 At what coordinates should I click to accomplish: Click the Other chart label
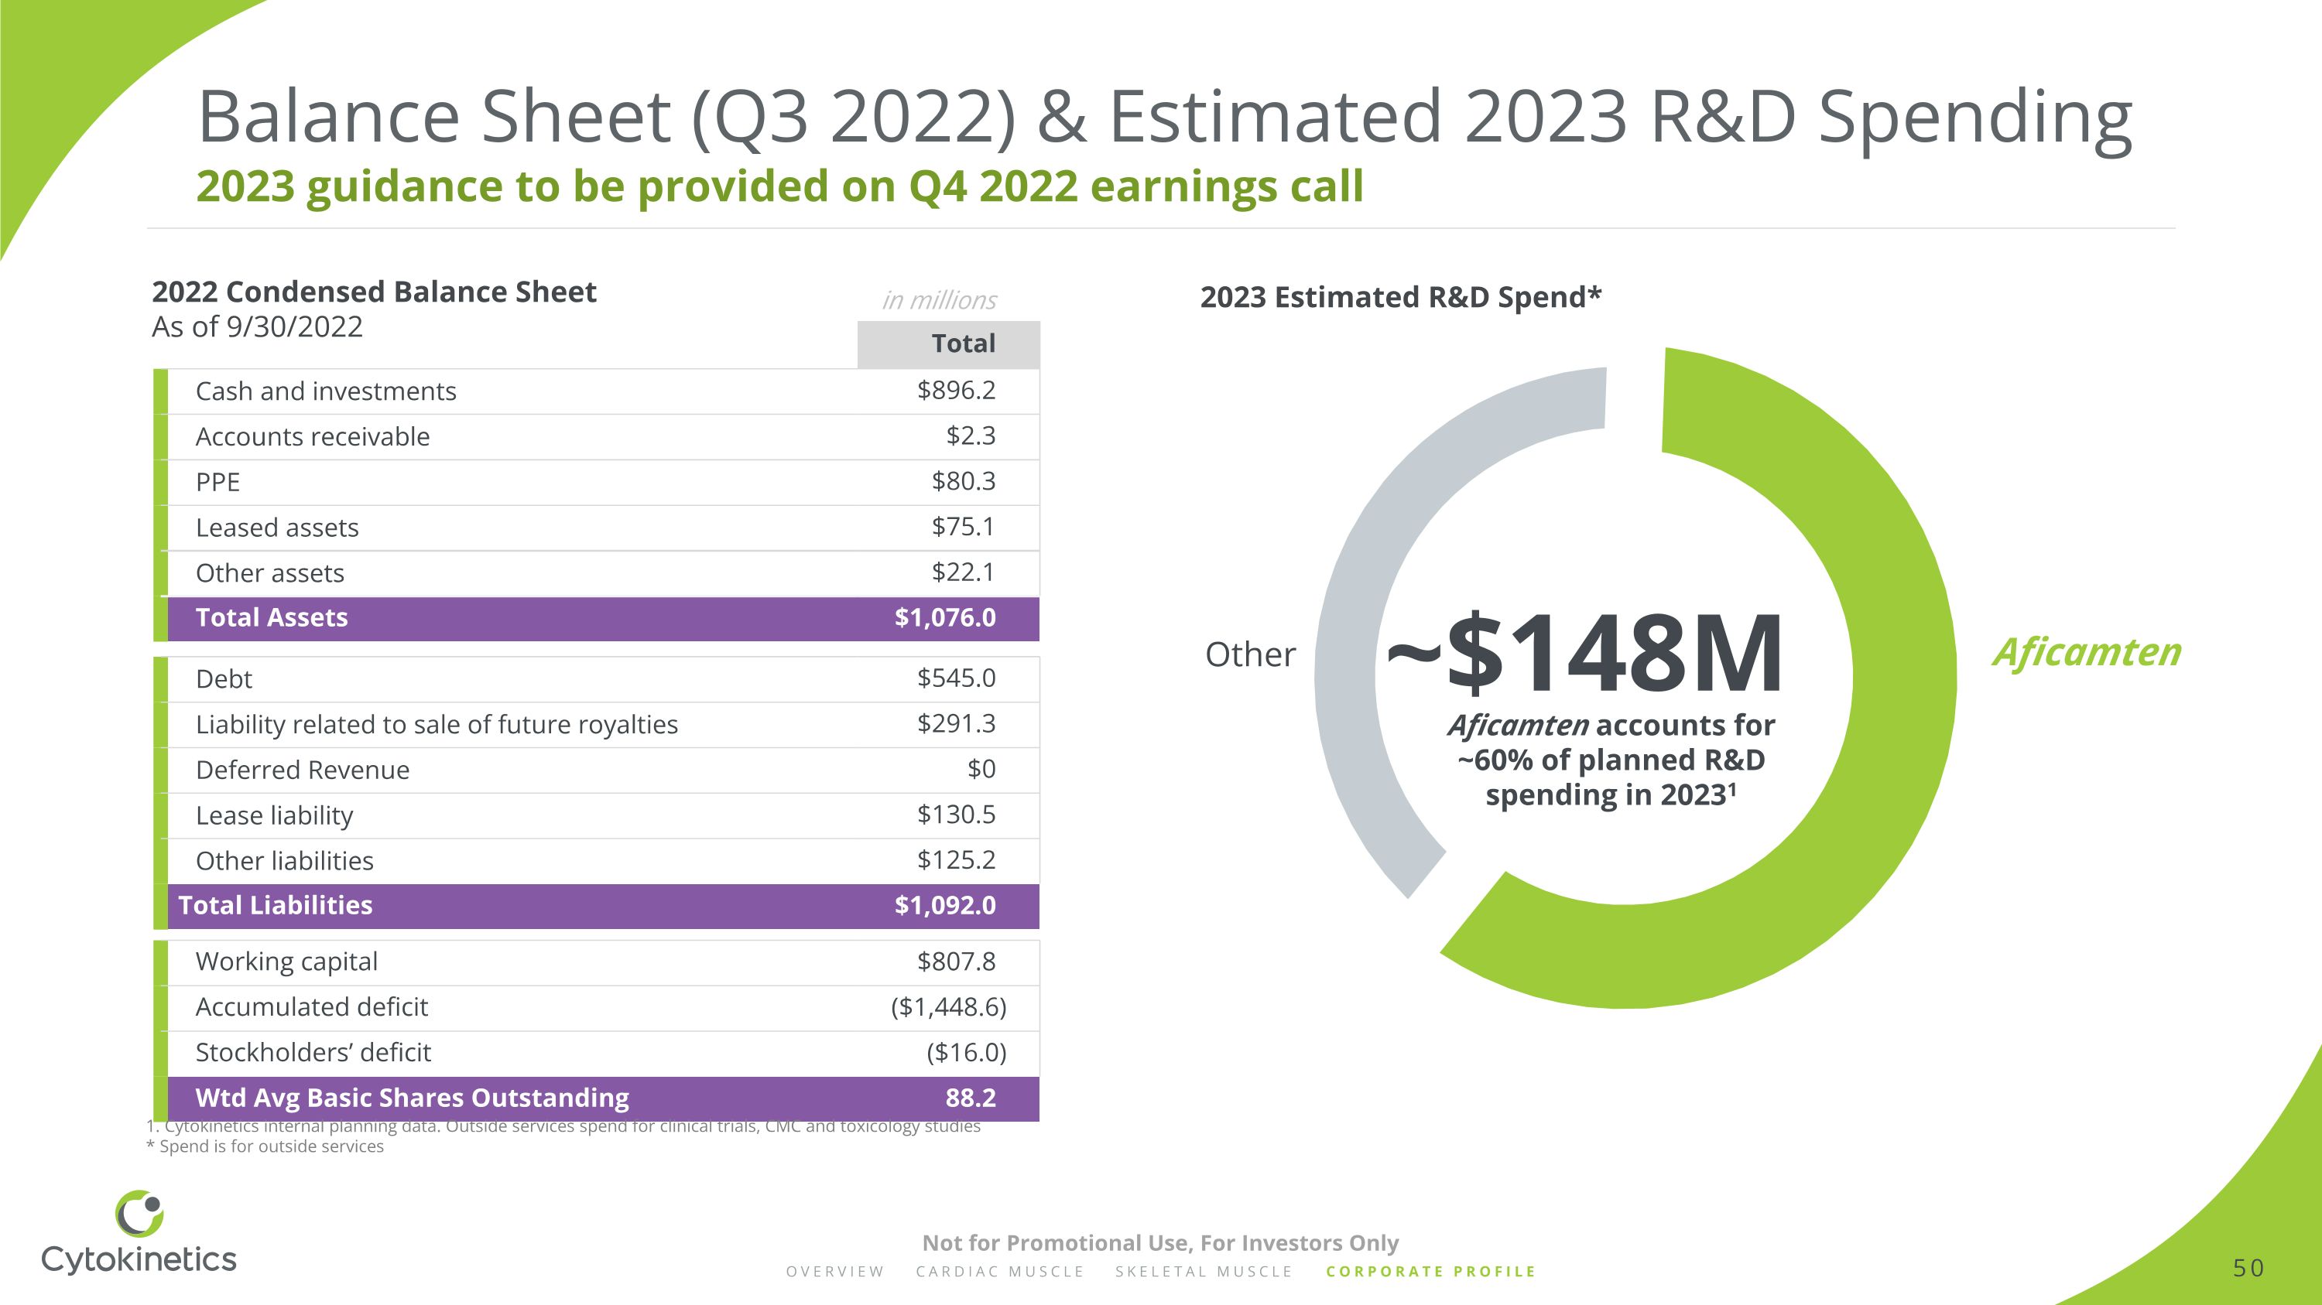pyautogui.click(x=1249, y=654)
